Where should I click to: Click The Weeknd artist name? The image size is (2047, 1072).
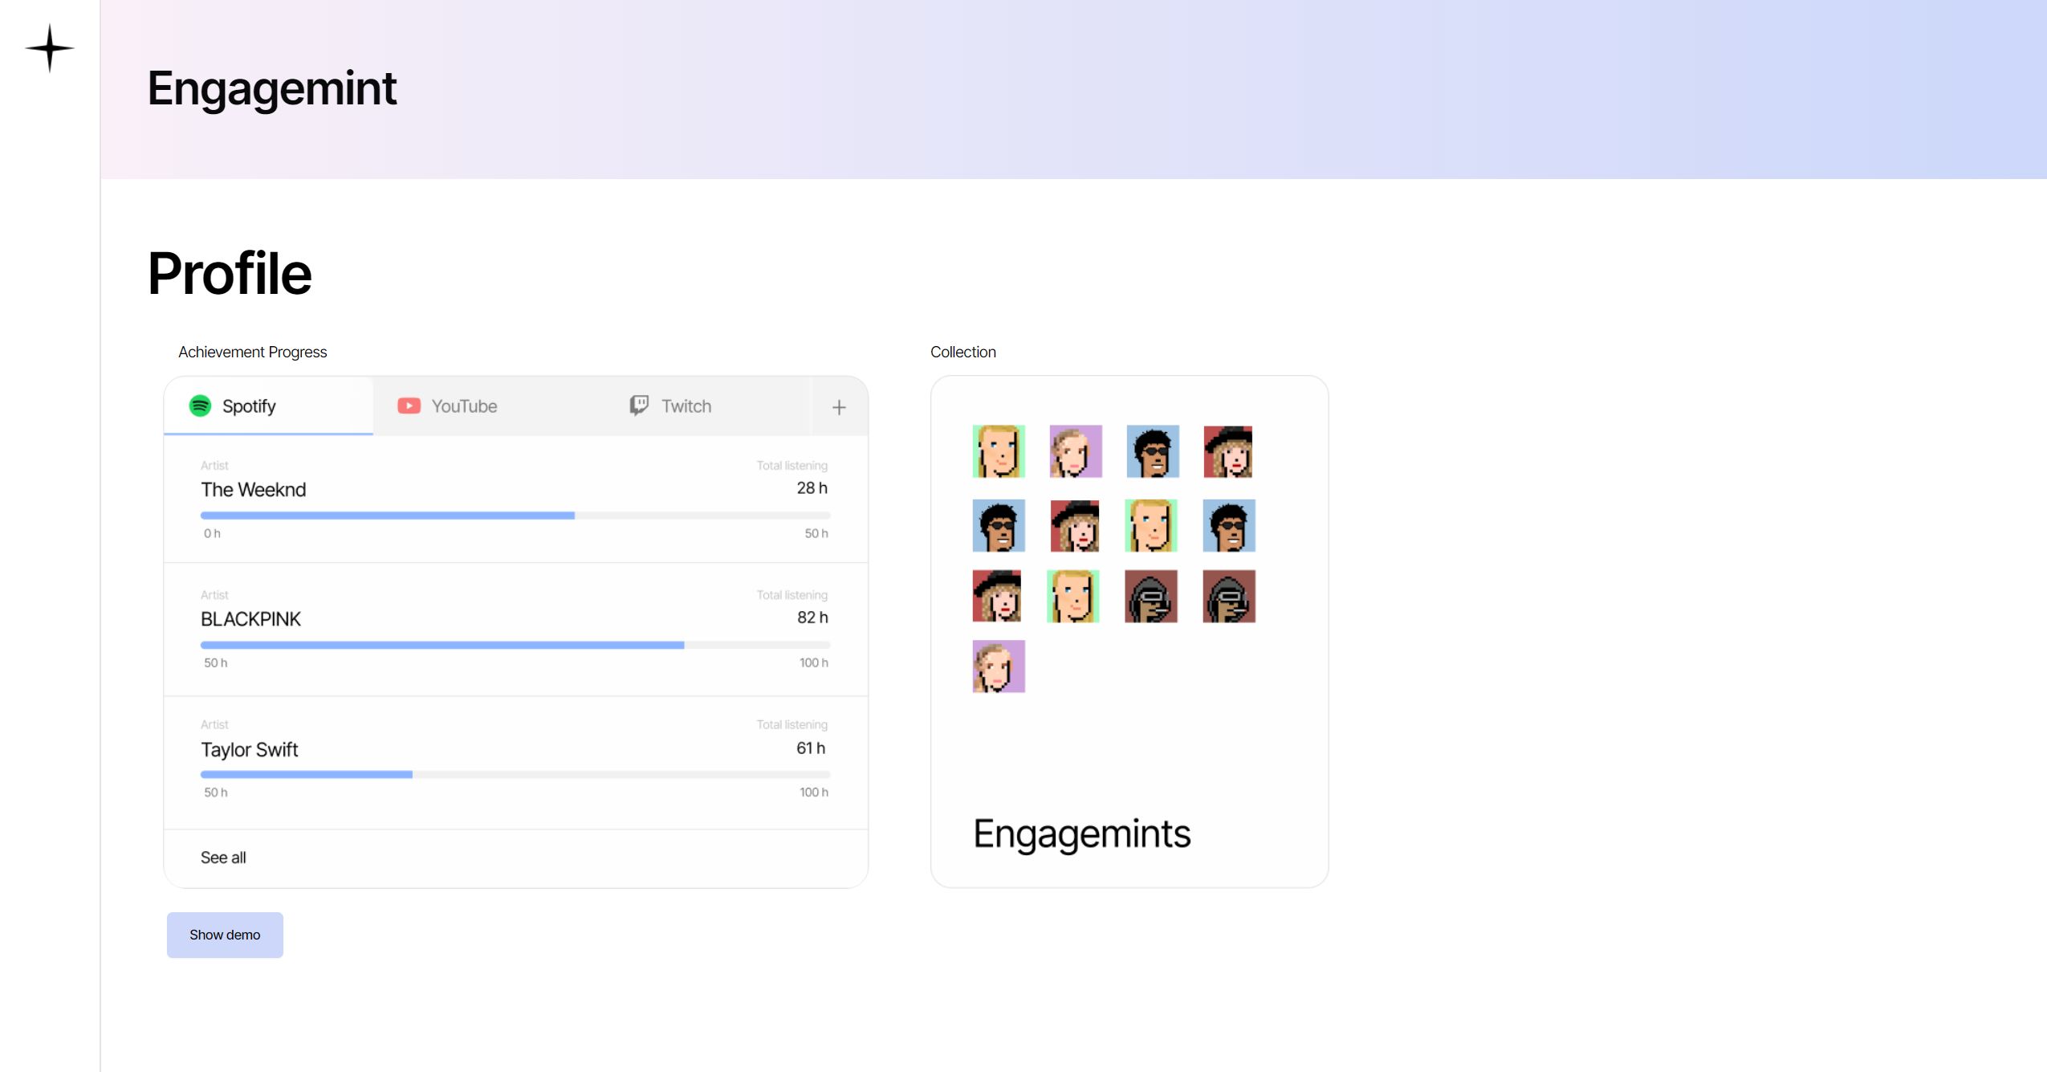coord(254,490)
